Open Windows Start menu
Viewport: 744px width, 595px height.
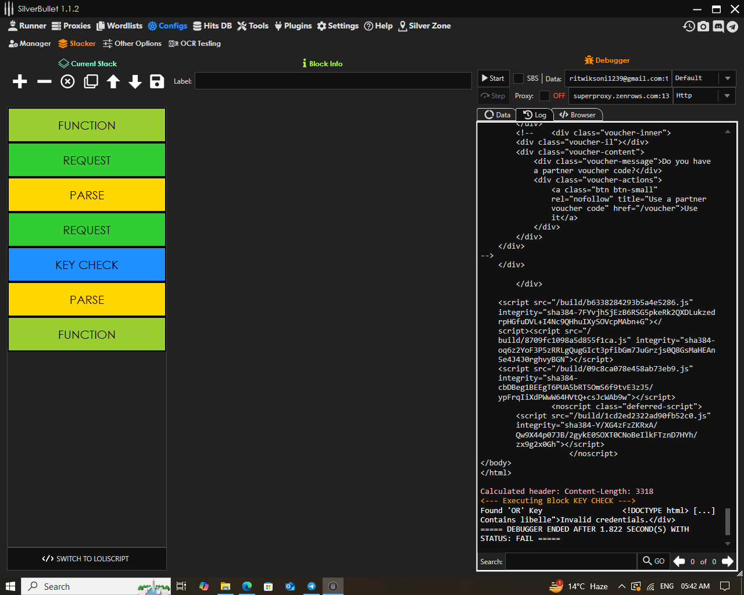[x=10, y=586]
